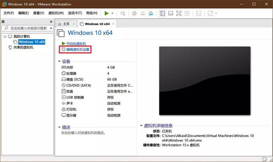The width and height of the screenshot is (273, 162).
Task: Click the 软盘 floppy device row
Action: pos(98,91)
